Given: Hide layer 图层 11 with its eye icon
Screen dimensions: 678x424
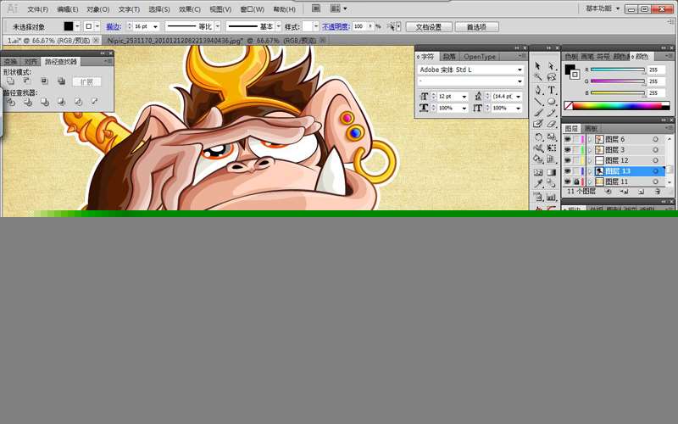Looking at the screenshot, I should point(567,181).
